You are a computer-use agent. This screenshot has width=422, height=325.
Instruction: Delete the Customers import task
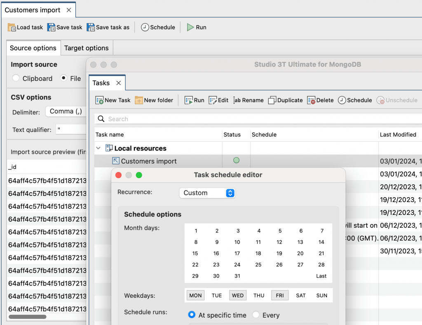pyautogui.click(x=320, y=100)
